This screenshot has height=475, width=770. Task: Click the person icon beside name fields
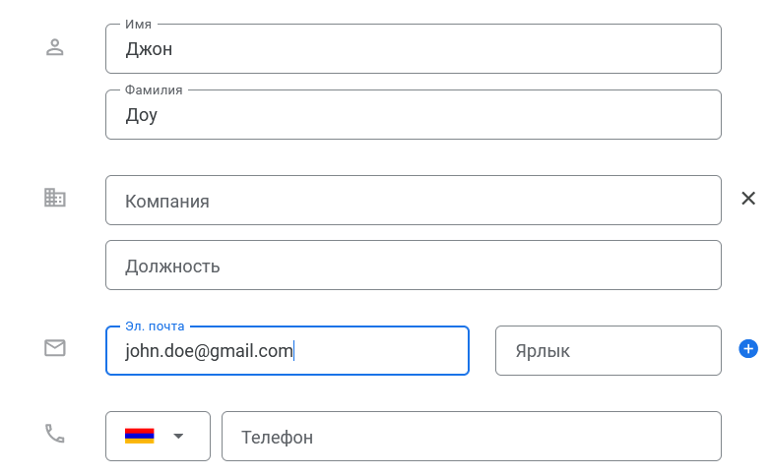[55, 47]
